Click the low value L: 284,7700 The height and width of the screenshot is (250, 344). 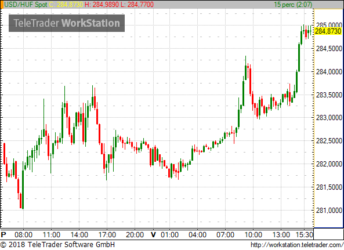[x=137, y=5]
